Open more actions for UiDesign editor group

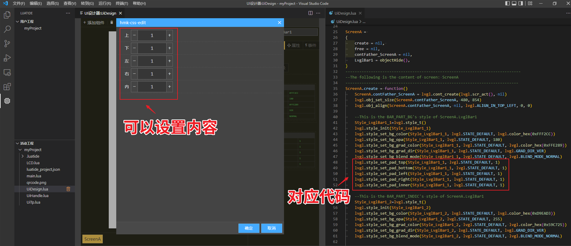(318, 13)
